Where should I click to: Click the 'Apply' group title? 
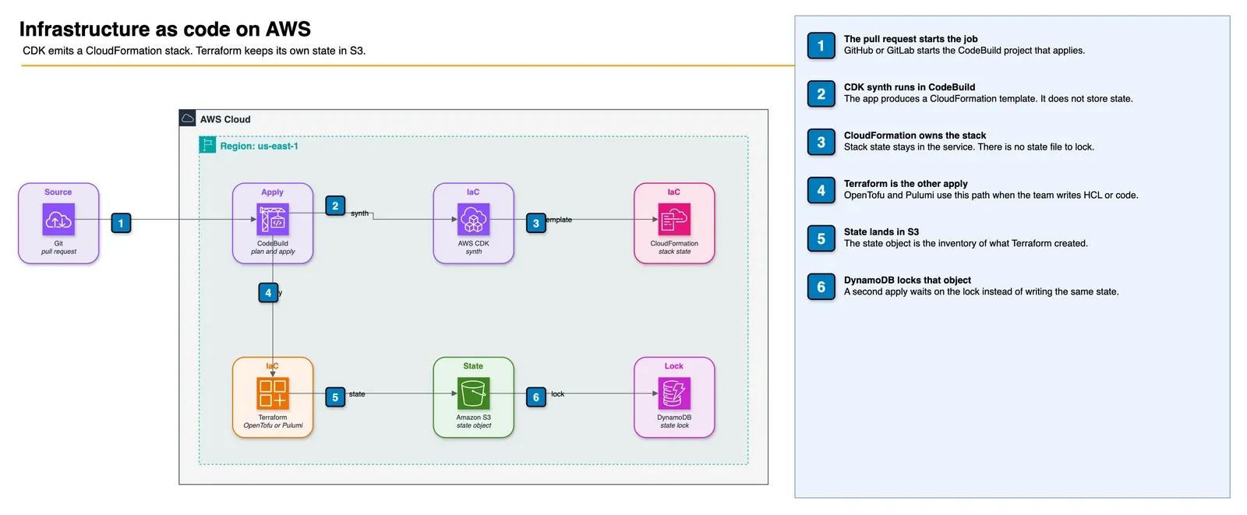pos(273,192)
